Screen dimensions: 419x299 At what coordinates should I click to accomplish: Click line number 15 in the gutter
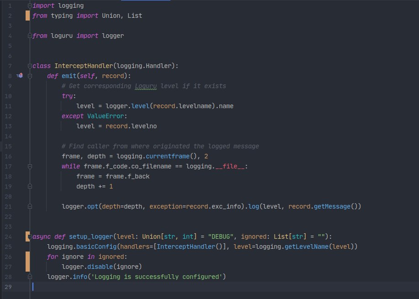pyautogui.click(x=8, y=146)
